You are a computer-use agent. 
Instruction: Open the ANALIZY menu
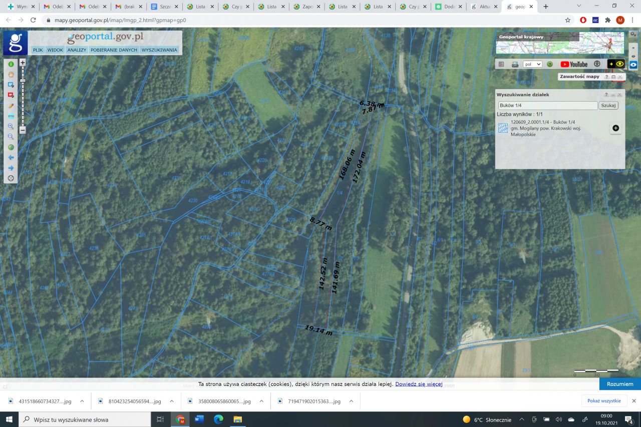77,50
